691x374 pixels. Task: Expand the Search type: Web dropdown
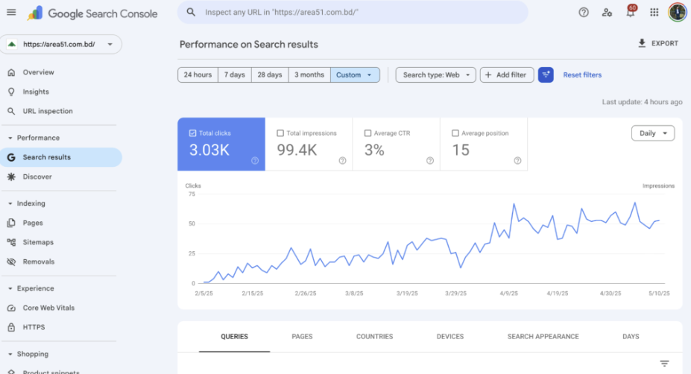point(435,75)
